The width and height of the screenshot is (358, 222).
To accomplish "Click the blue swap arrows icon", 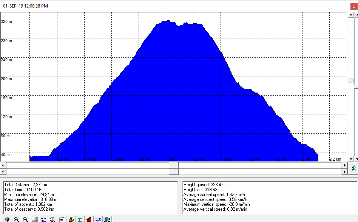I will [98, 219].
